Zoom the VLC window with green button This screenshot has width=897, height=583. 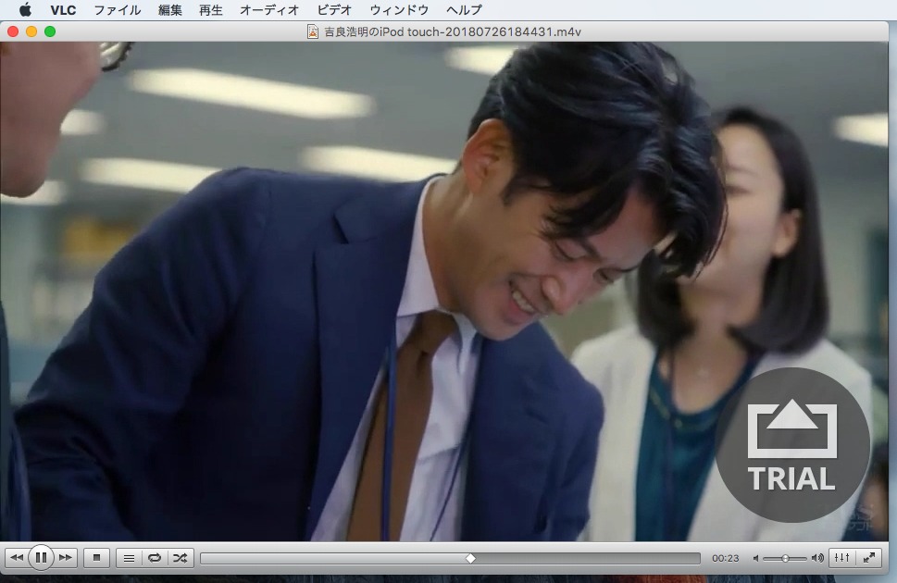(50, 31)
